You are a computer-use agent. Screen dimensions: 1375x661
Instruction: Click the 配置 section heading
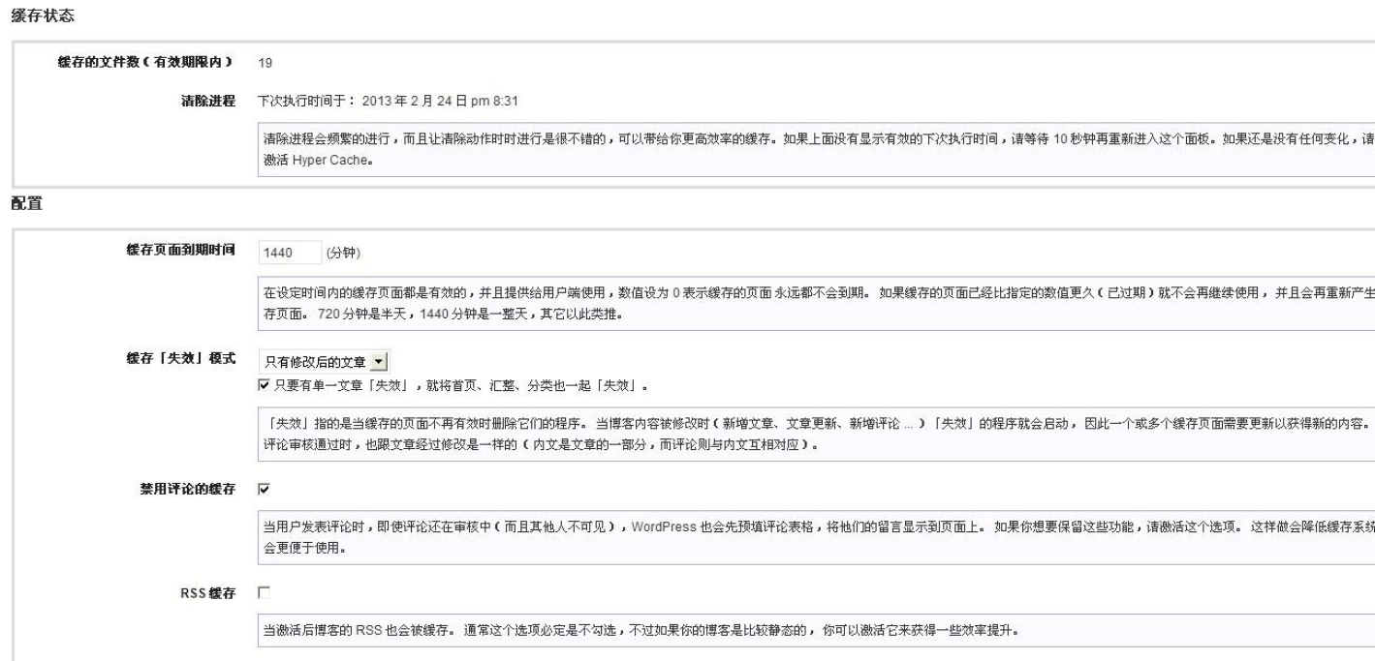tap(24, 205)
